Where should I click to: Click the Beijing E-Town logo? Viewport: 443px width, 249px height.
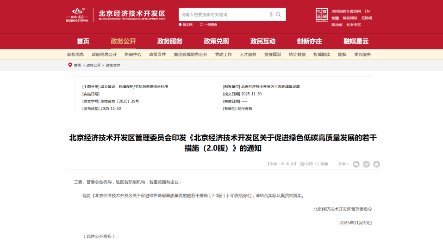[77, 15]
